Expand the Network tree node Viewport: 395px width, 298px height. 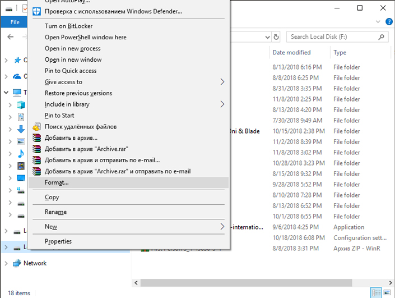click(x=6, y=263)
